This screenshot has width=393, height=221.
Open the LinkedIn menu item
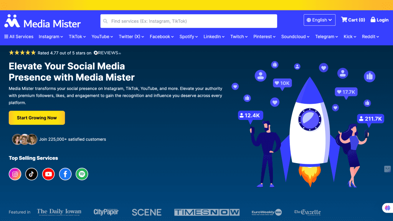point(214,37)
